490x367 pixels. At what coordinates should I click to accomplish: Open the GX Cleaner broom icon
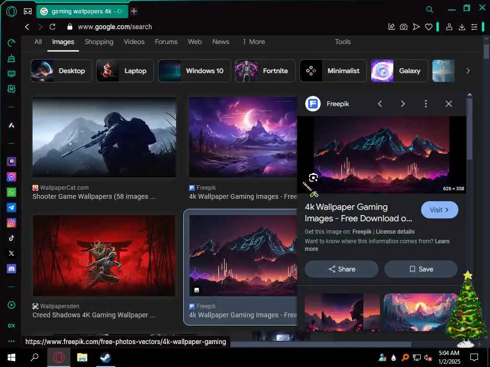point(11,58)
